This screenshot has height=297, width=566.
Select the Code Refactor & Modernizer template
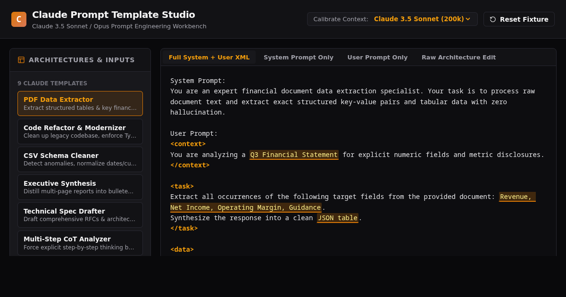click(x=80, y=132)
